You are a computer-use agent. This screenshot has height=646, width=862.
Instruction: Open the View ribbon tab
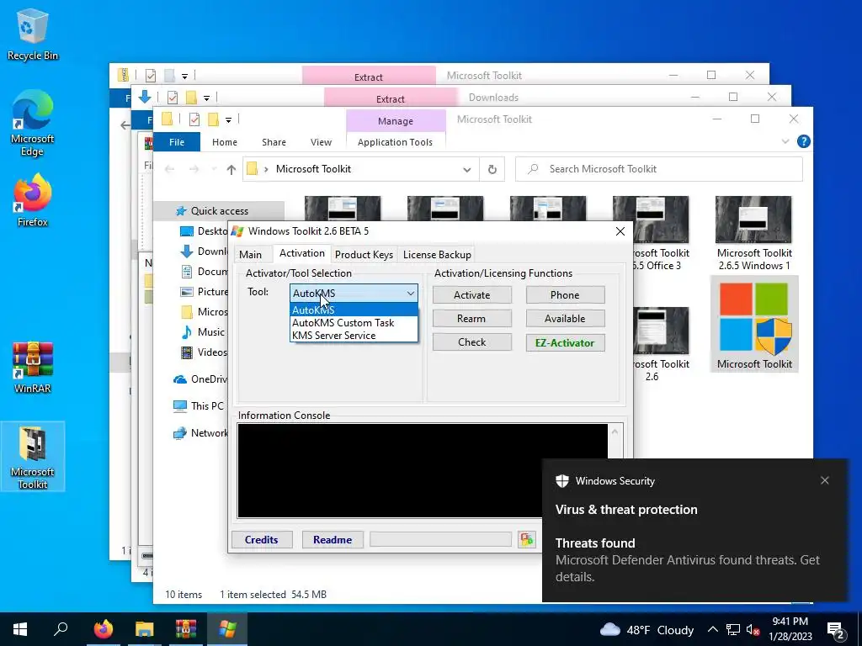tap(321, 142)
